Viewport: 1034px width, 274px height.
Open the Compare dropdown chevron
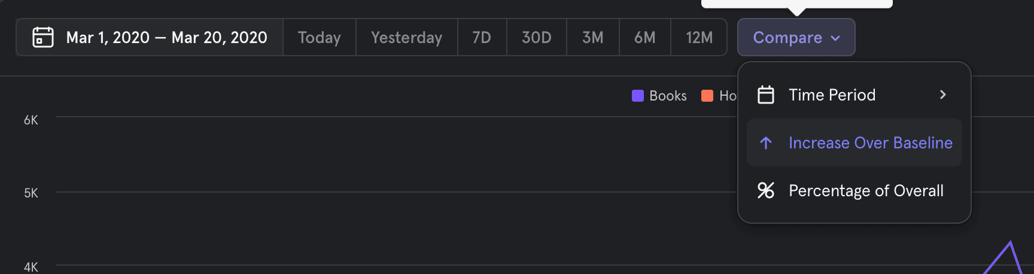pos(836,38)
